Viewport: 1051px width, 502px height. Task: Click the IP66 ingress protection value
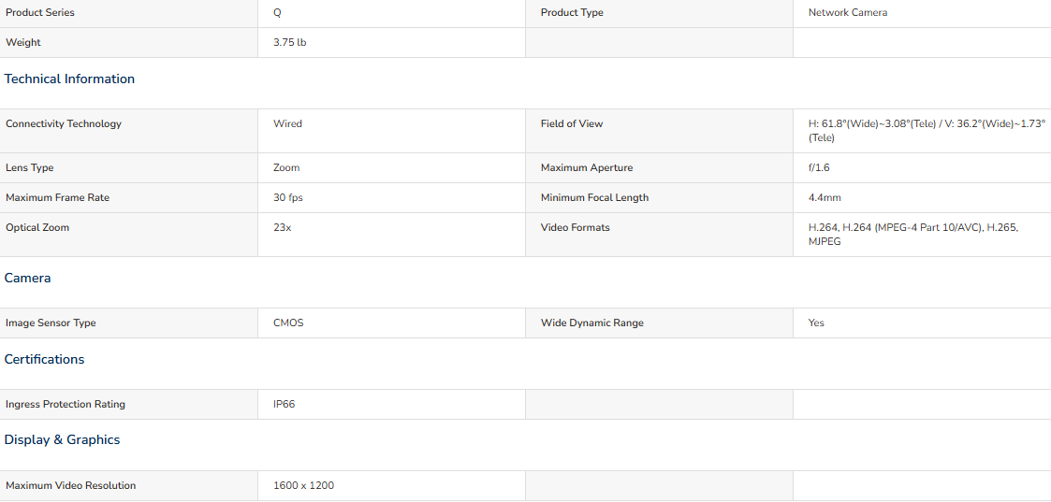(285, 404)
